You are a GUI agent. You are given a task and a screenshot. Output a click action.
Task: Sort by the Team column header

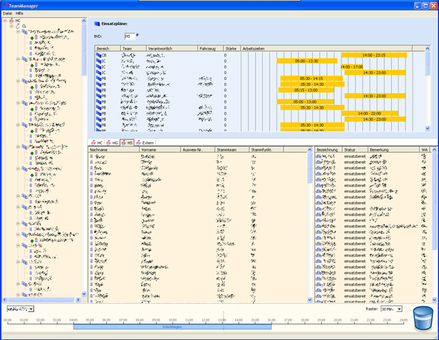point(133,49)
